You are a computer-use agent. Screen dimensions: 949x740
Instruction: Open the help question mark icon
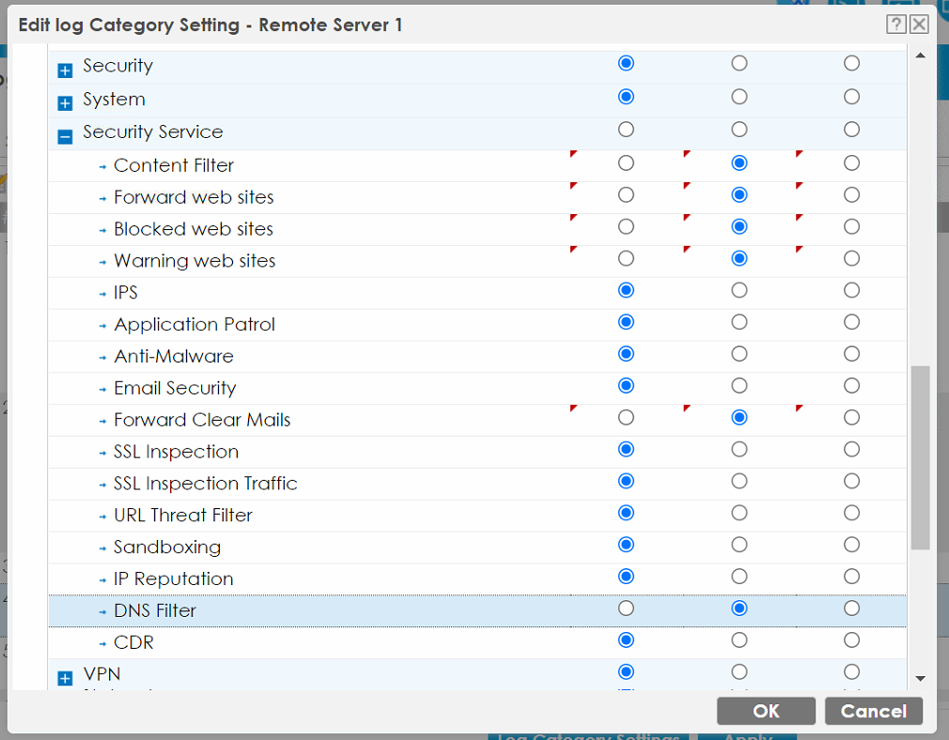tap(895, 24)
